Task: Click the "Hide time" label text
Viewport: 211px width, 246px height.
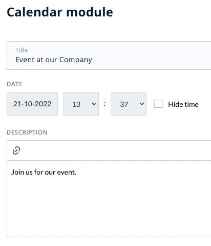Action: pos(183,104)
